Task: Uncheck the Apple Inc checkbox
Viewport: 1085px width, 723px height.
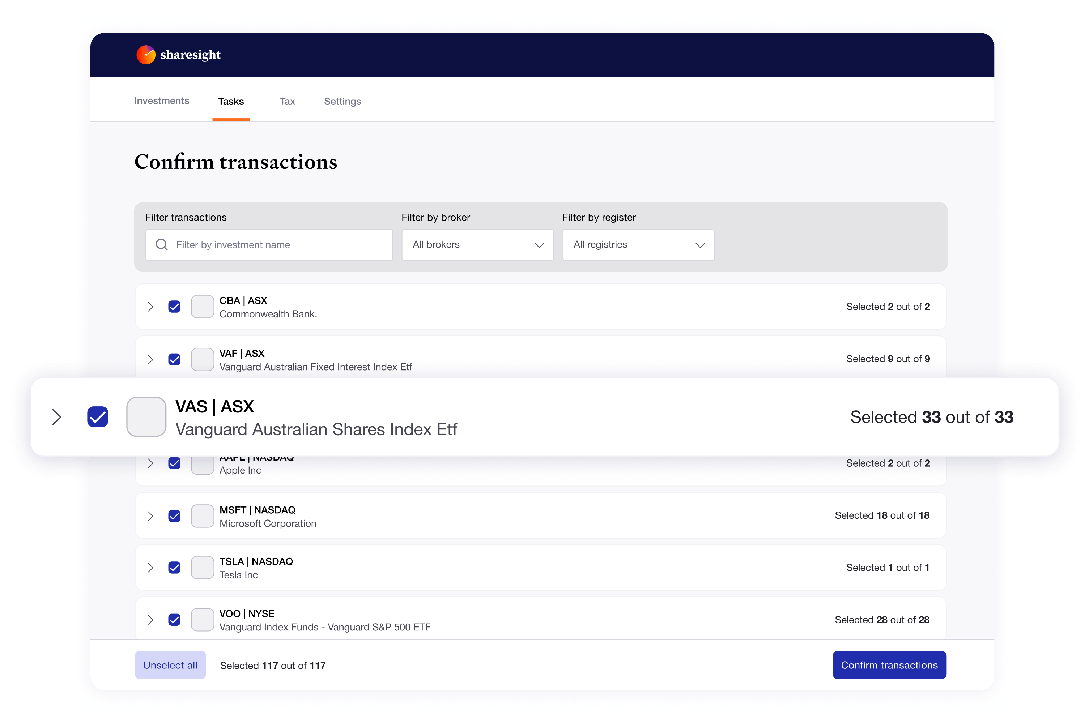Action: 174,463
